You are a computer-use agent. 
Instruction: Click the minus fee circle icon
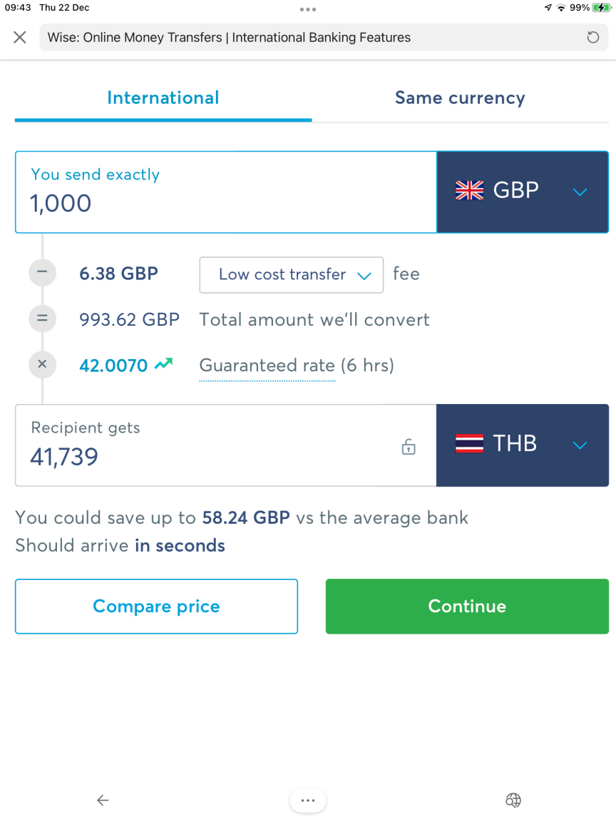coord(43,272)
